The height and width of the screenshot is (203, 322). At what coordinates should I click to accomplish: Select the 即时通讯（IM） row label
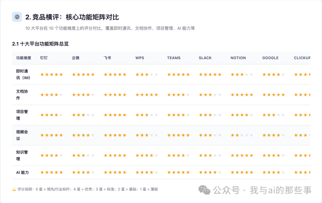[x=23, y=74]
